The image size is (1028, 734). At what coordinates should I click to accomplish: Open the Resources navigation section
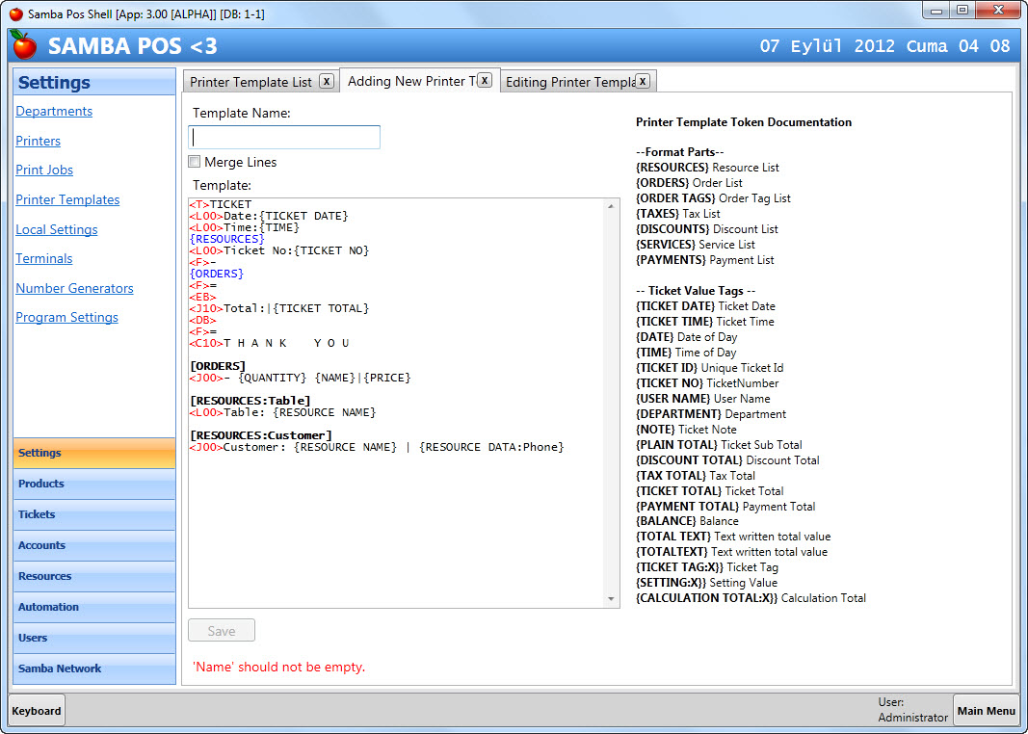pos(94,576)
